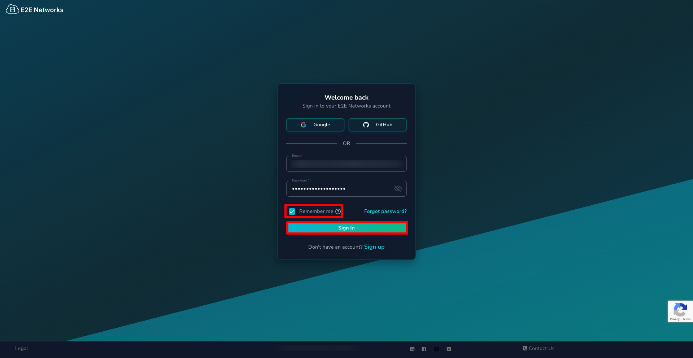
Task: Show password using the eye icon
Action: point(398,189)
